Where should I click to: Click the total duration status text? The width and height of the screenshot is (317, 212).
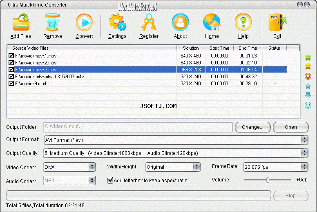(45, 205)
